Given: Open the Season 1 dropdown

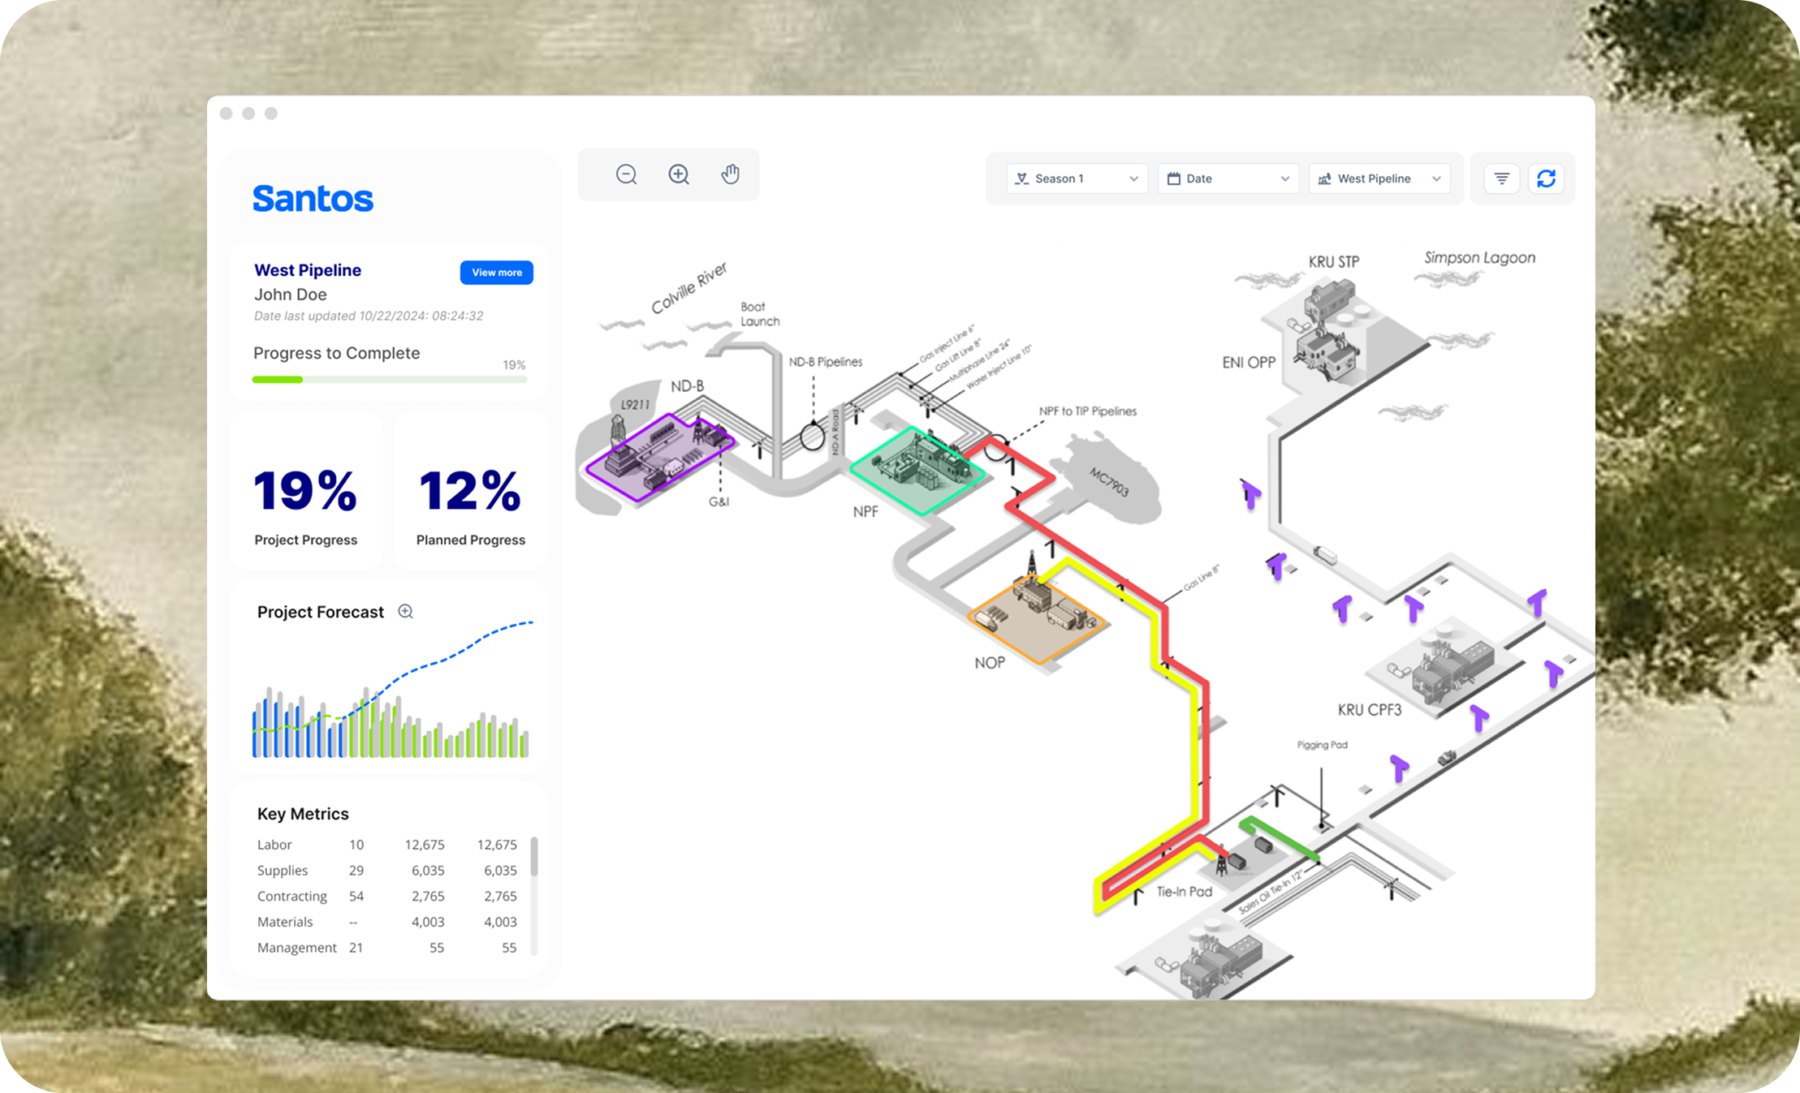Looking at the screenshot, I should pyautogui.click(x=1077, y=179).
